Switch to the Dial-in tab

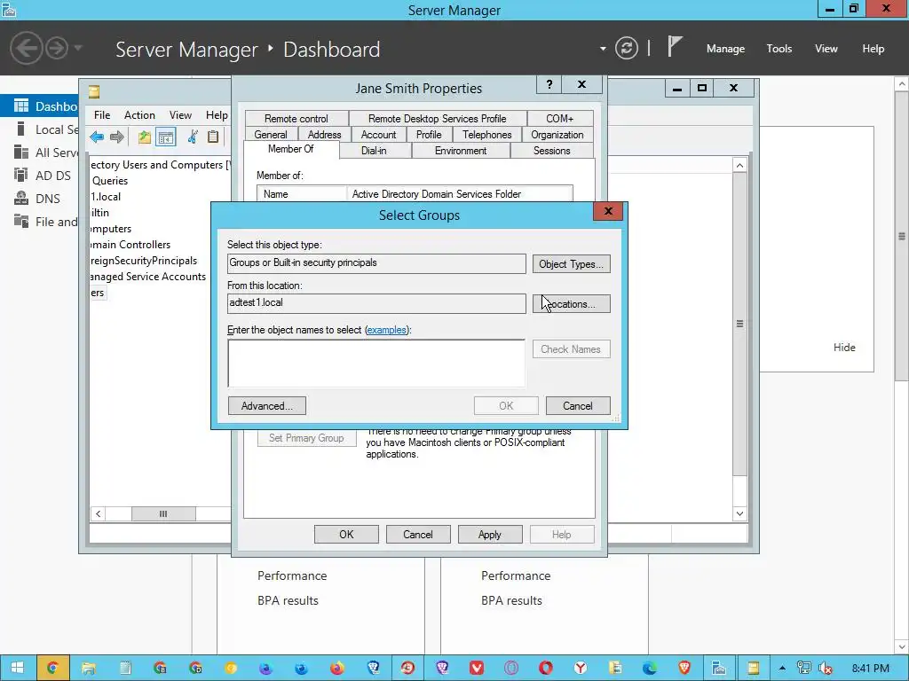point(374,151)
